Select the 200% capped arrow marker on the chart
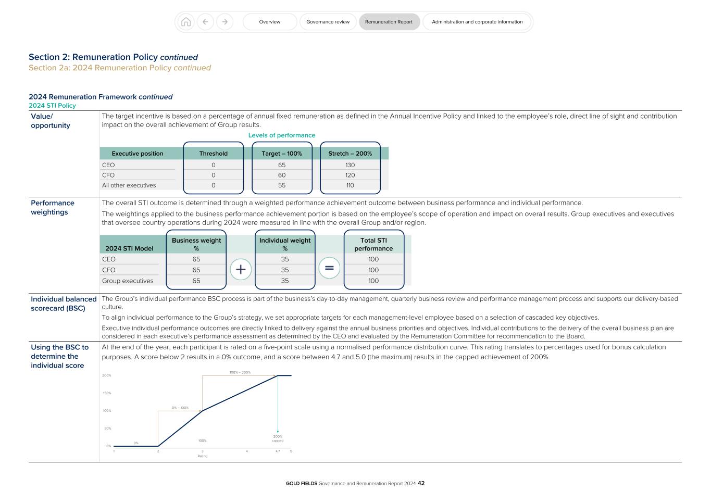The image size is (711, 504). tap(278, 431)
